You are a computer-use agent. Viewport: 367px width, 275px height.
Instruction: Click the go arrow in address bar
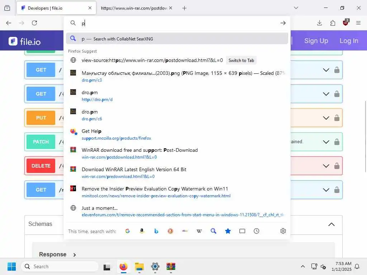(x=283, y=23)
